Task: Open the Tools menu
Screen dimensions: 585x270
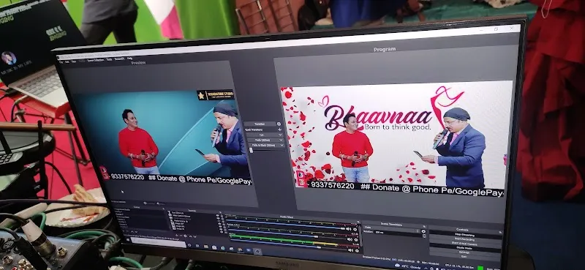Action: (109, 59)
